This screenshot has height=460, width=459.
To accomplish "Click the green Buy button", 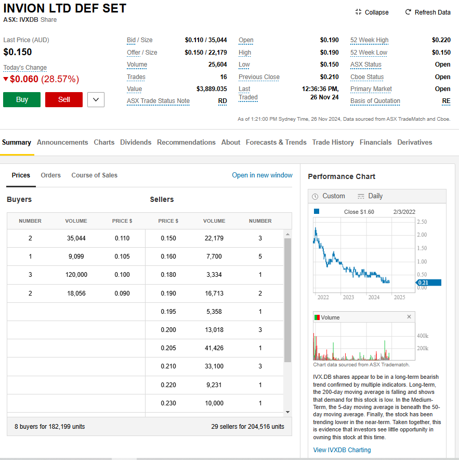I will tap(22, 100).
